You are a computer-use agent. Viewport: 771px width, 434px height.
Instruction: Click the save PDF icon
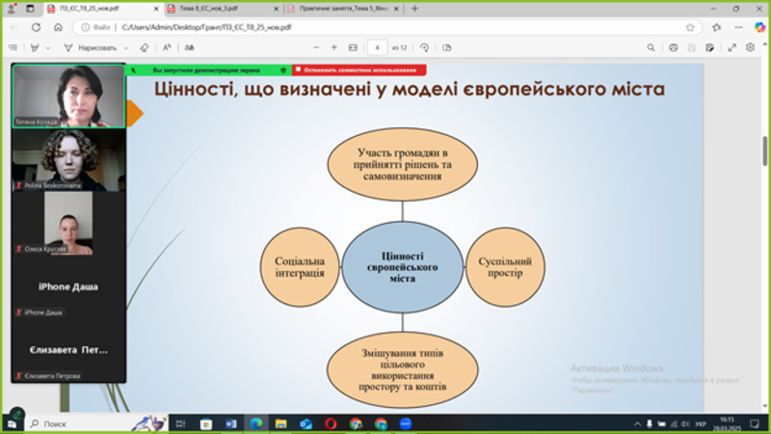[691, 47]
